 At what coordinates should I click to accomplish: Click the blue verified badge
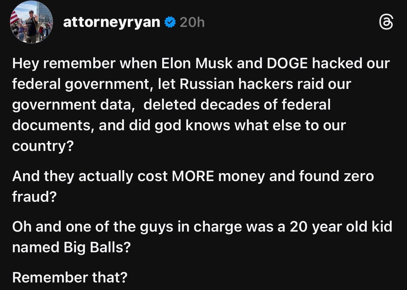[170, 22]
